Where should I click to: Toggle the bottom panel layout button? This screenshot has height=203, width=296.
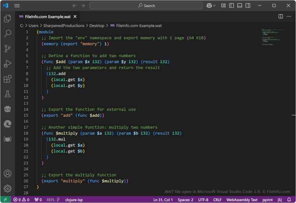coord(239,6)
